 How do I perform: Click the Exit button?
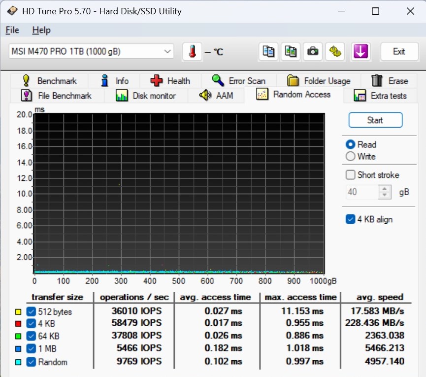click(399, 51)
